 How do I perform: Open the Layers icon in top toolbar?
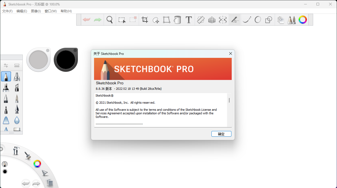(x=281, y=20)
